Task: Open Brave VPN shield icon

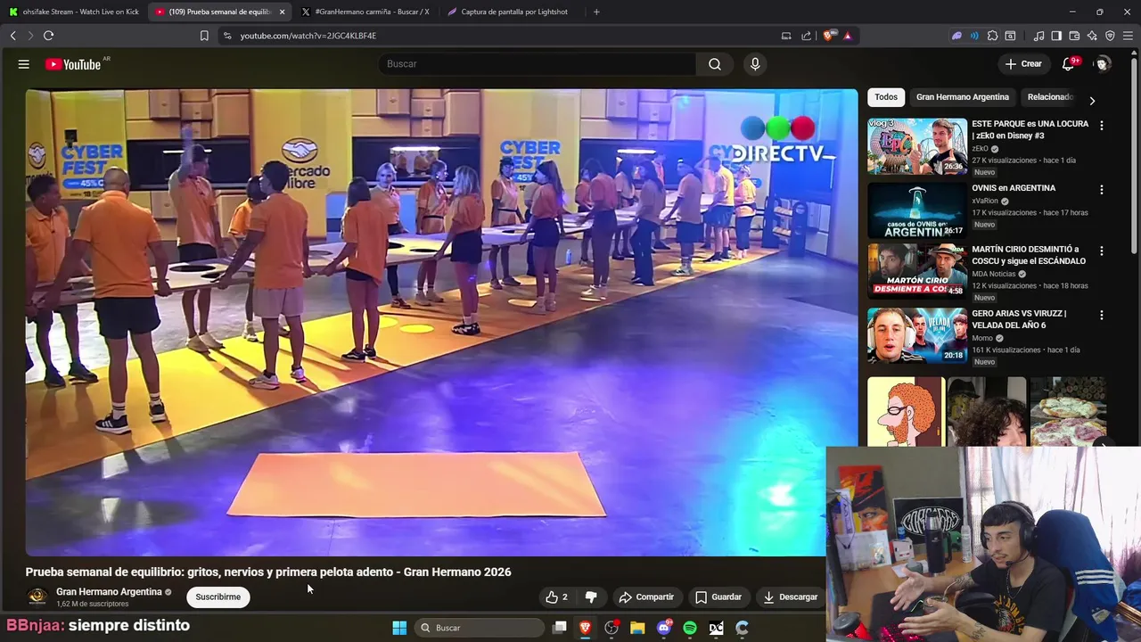Action: [1110, 36]
